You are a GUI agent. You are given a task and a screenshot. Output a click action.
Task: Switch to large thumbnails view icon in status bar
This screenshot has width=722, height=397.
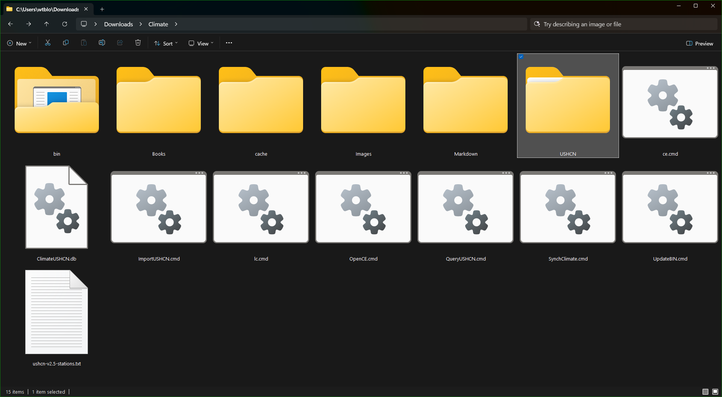tap(715, 392)
